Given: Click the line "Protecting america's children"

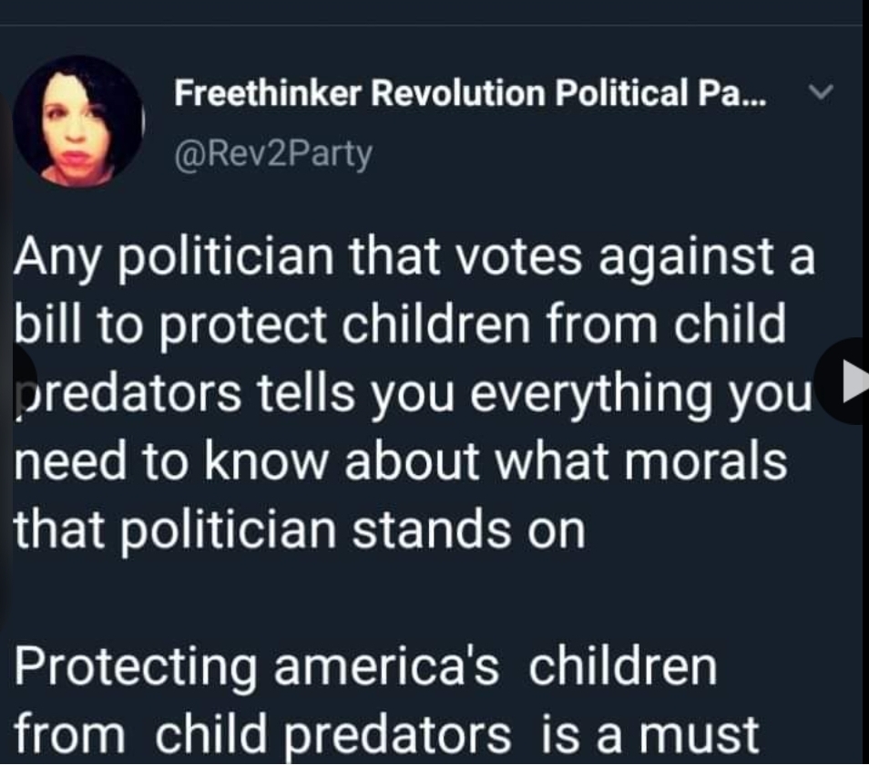Looking at the screenshot, I should pyautogui.click(x=365, y=666).
